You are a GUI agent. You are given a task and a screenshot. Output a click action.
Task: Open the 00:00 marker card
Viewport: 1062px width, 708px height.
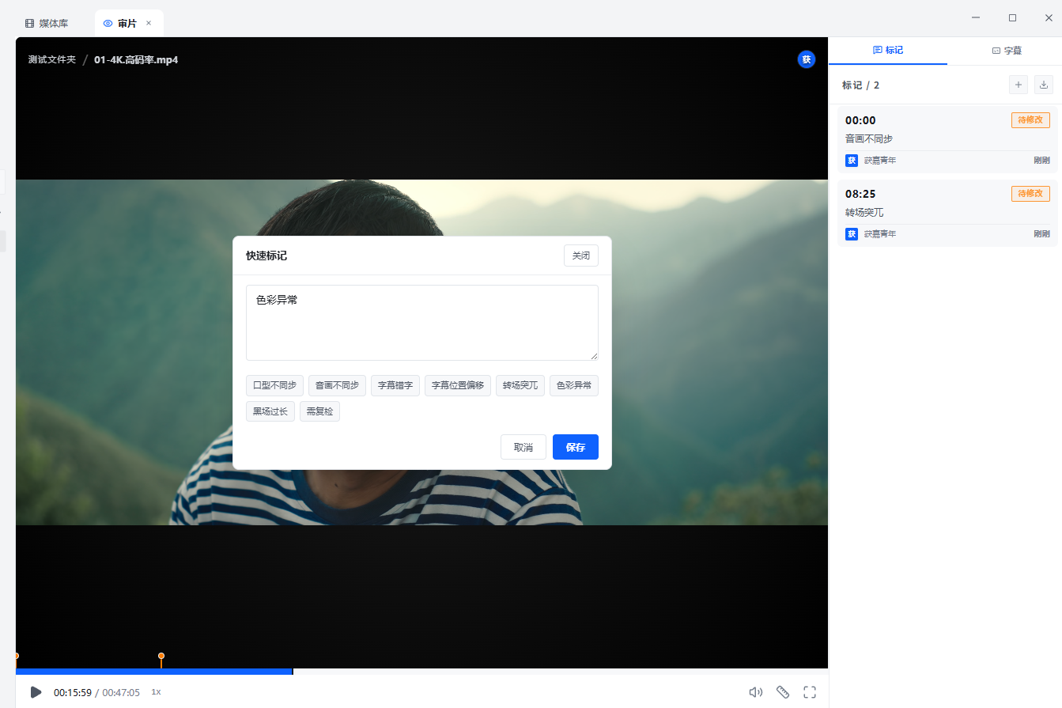click(x=947, y=139)
